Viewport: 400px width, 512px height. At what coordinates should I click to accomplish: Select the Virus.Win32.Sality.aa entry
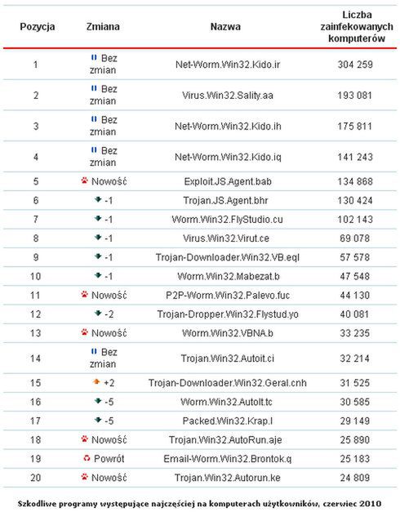click(x=228, y=96)
